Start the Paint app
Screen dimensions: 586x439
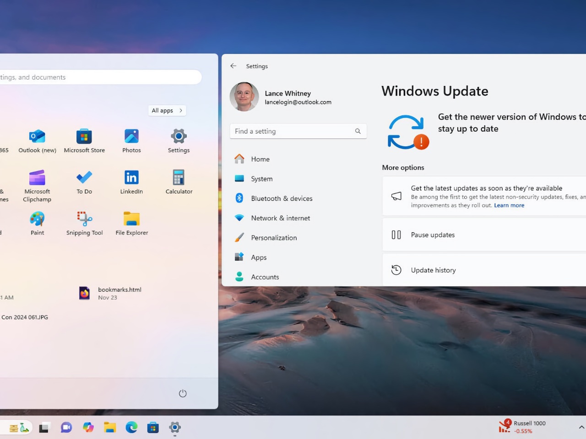click(x=37, y=223)
